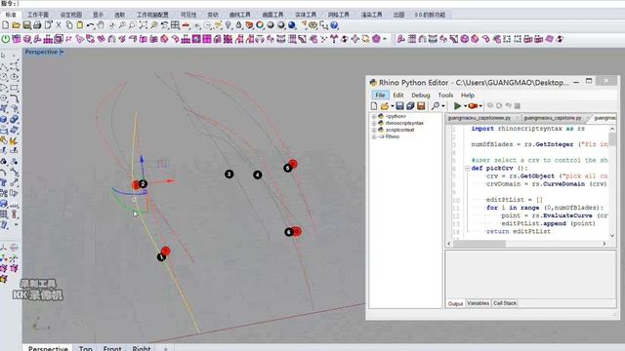The width and height of the screenshot is (625, 351).
Task: Select the 工作平面 toolbar tab
Action: pyautogui.click(x=38, y=15)
